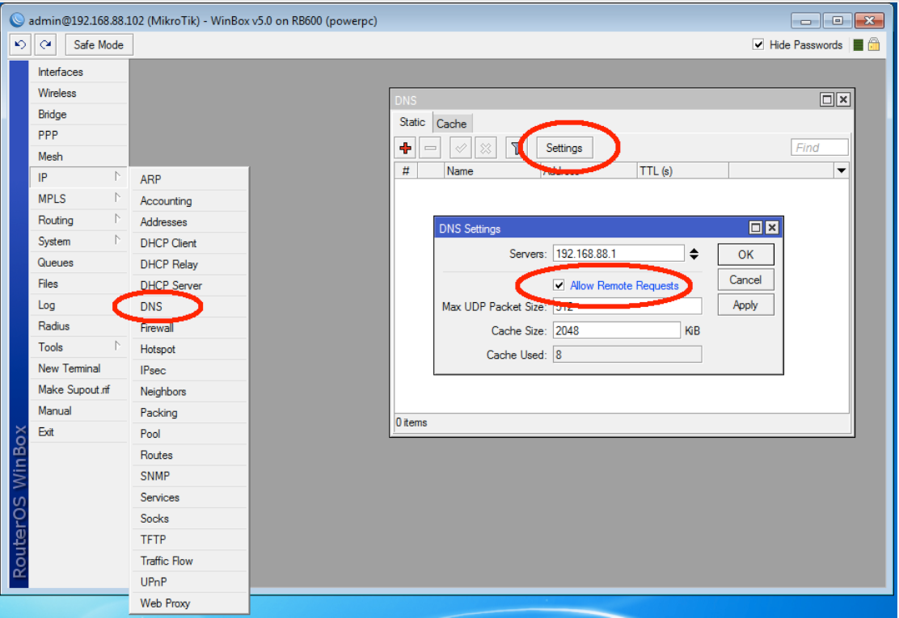Expand the MPLS submenu
The width and height of the screenshot is (899, 618).
point(78,199)
